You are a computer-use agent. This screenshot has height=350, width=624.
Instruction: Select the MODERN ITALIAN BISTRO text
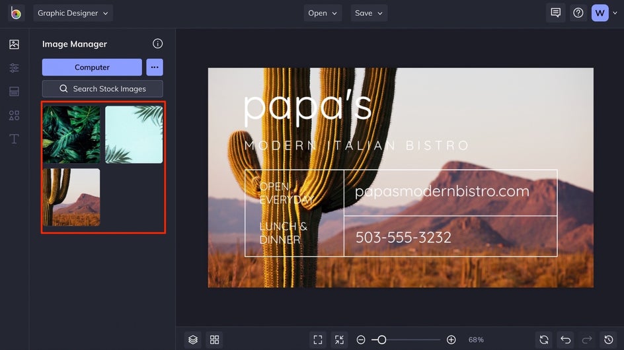tap(356, 145)
